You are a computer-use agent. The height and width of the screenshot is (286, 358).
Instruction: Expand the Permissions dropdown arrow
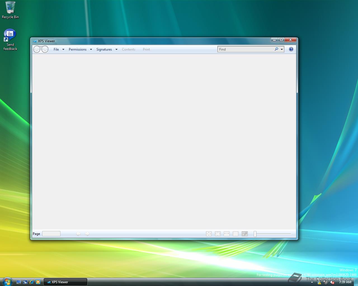point(91,49)
